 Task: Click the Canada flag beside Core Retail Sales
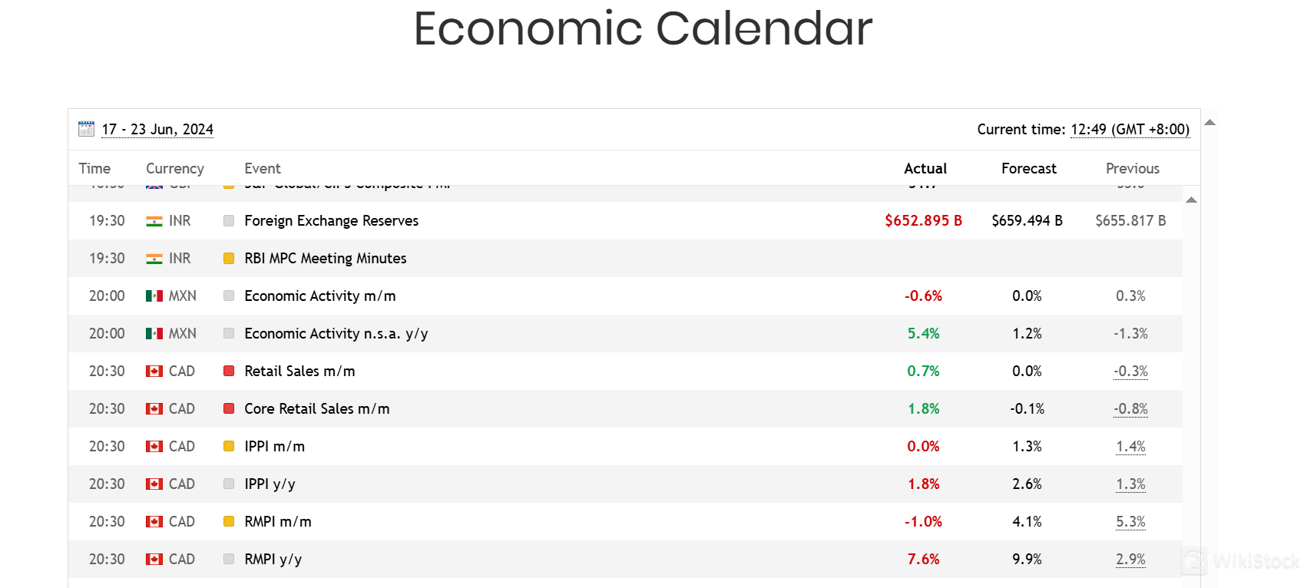(x=153, y=408)
